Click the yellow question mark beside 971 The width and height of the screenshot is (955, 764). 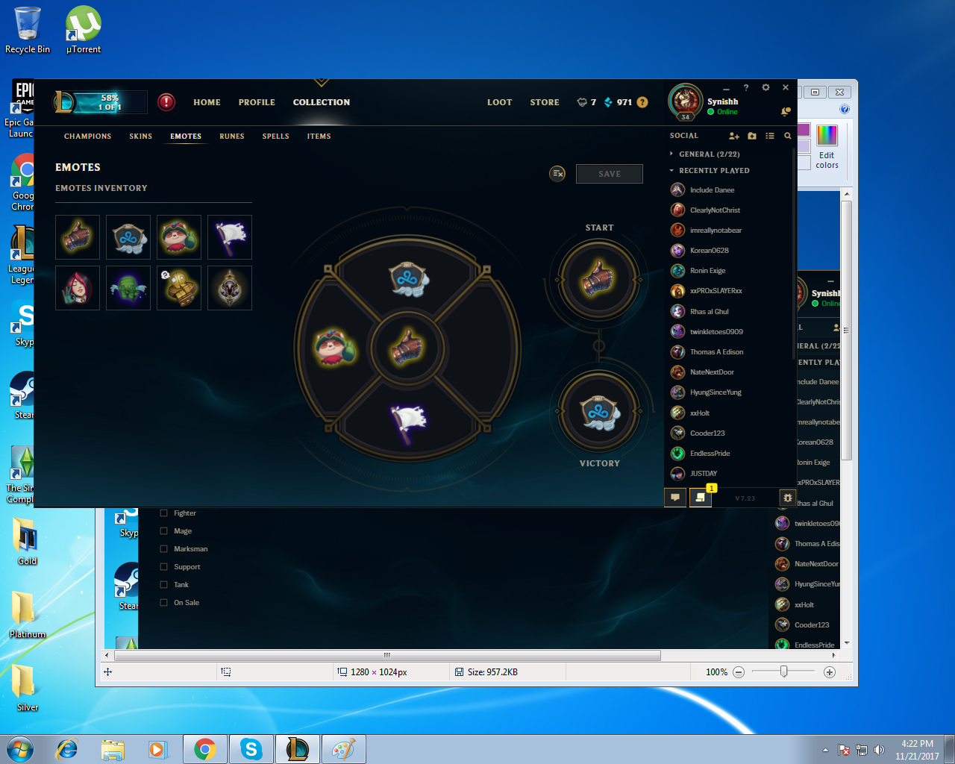(642, 102)
